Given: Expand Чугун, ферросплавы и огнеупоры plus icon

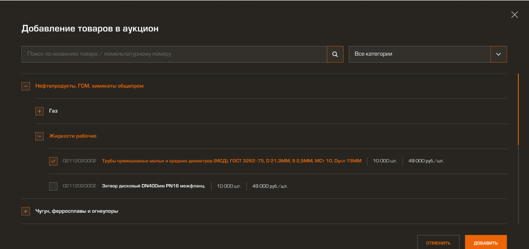Looking at the screenshot, I should [x=26, y=211].
